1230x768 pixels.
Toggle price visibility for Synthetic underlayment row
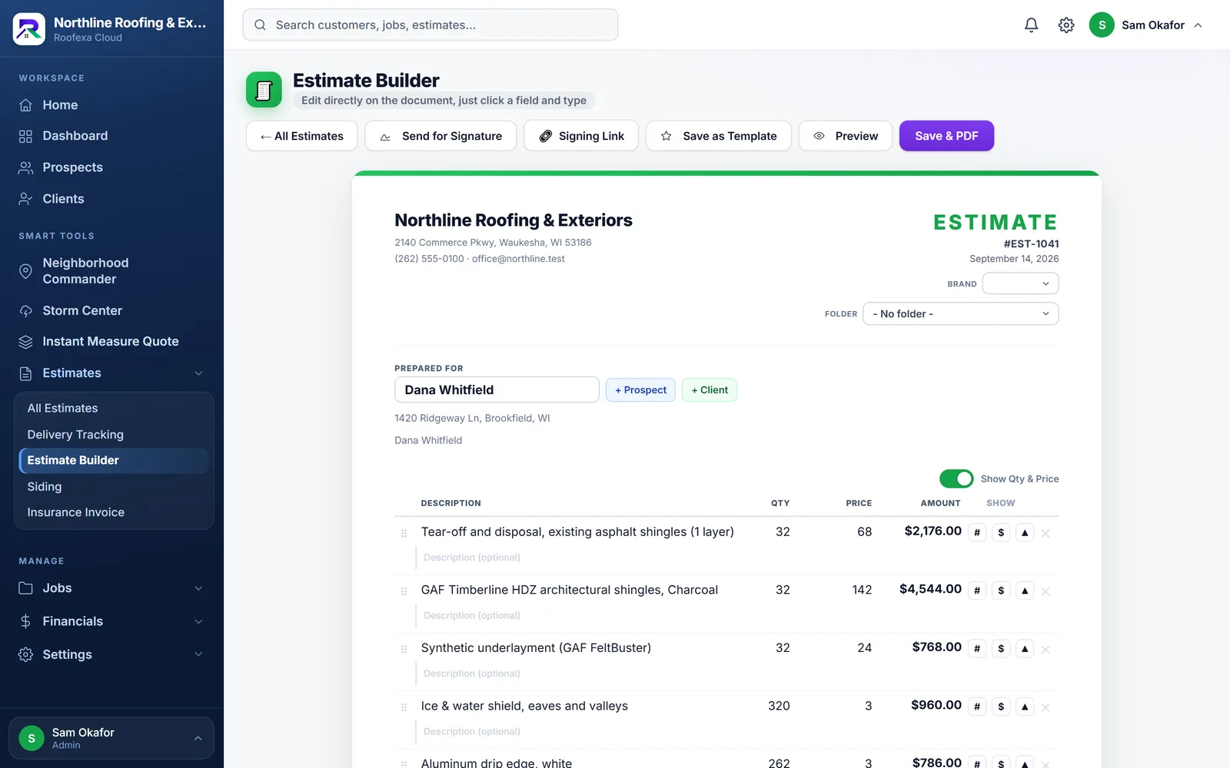tap(1000, 649)
